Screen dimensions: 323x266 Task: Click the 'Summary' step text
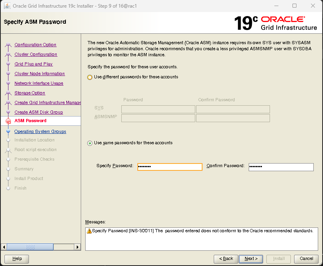tap(24, 169)
